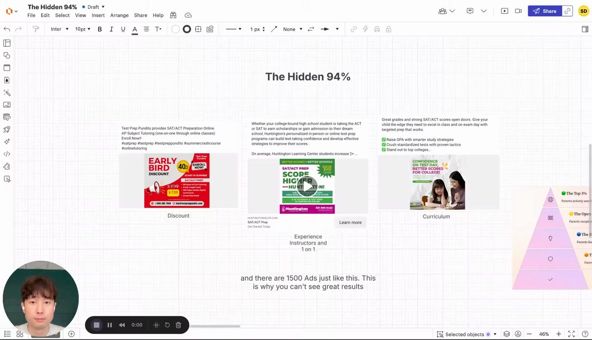Open the Share menu
The width and height of the screenshot is (592, 340).
(x=141, y=15)
